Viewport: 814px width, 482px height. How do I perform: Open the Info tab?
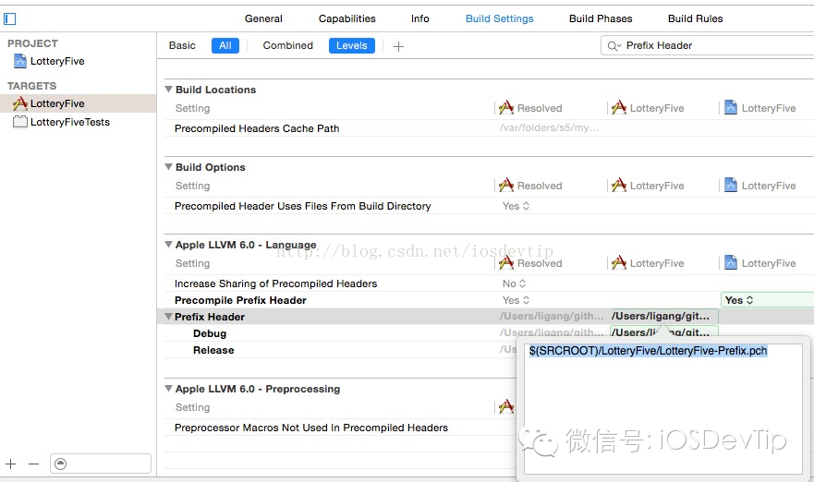pos(420,18)
